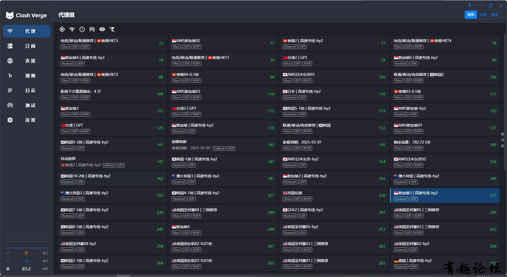Select the 新加坡4 Vless node with delay 249

pyautogui.click(x=223, y=229)
